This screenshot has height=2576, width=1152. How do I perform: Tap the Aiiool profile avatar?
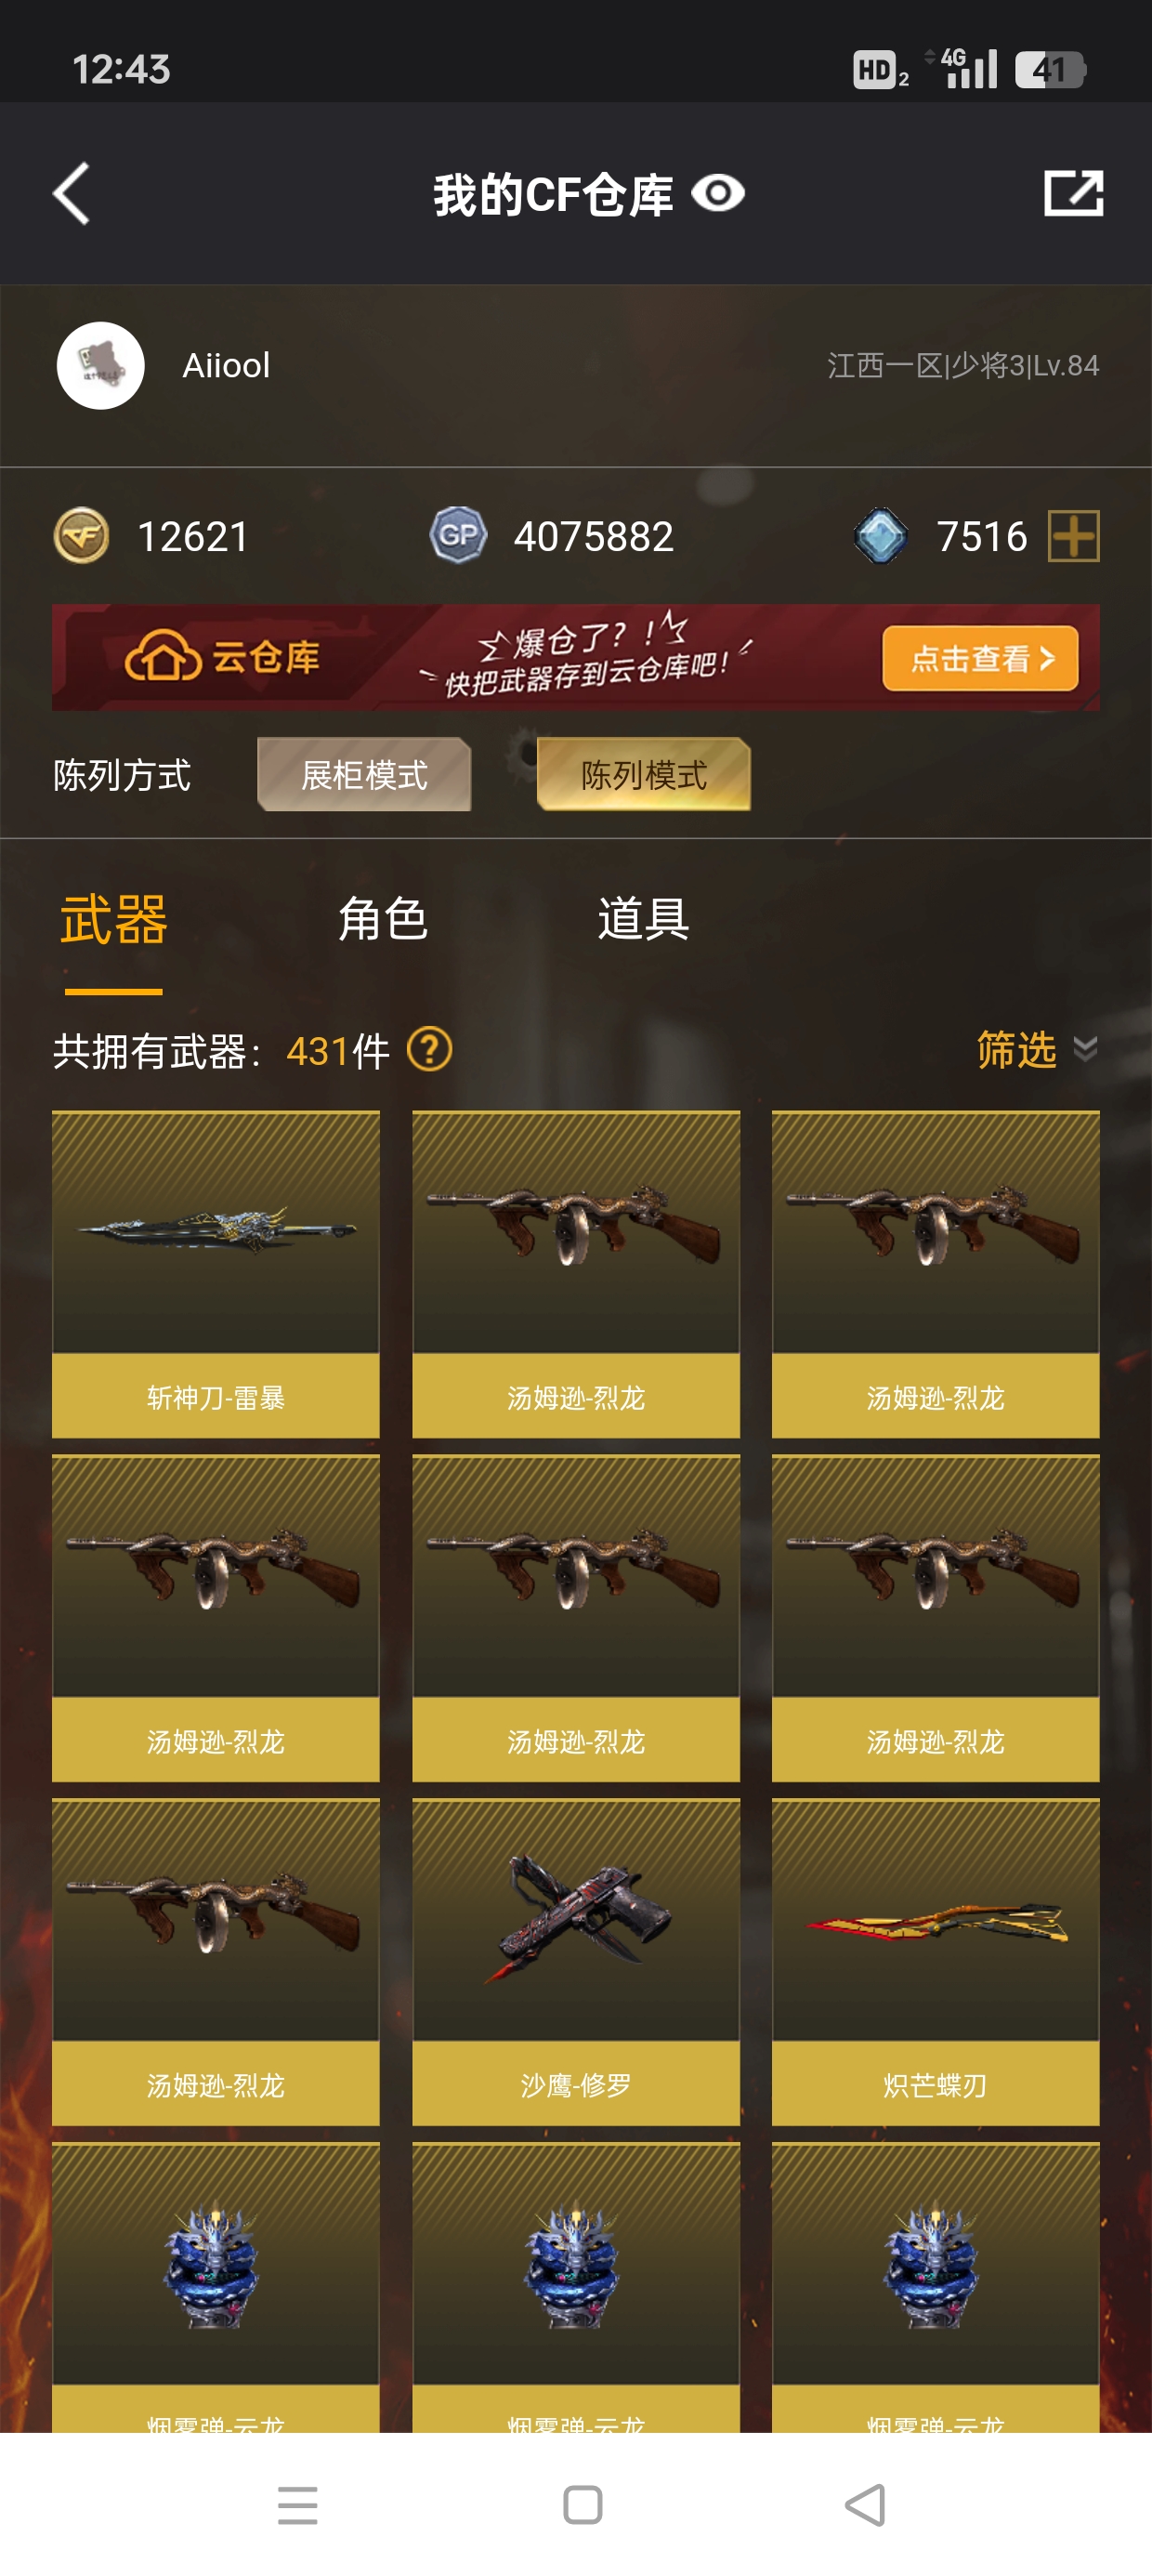(x=100, y=365)
